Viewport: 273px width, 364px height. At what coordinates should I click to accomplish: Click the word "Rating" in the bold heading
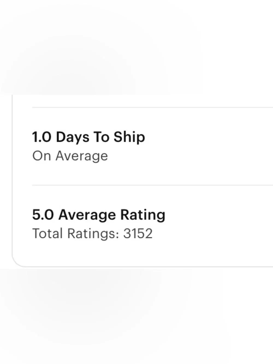(x=143, y=215)
